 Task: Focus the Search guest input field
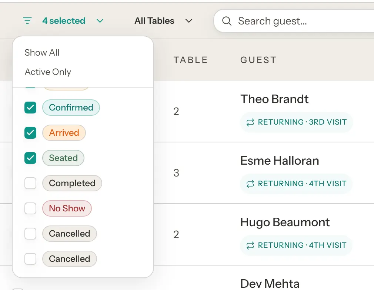point(294,21)
